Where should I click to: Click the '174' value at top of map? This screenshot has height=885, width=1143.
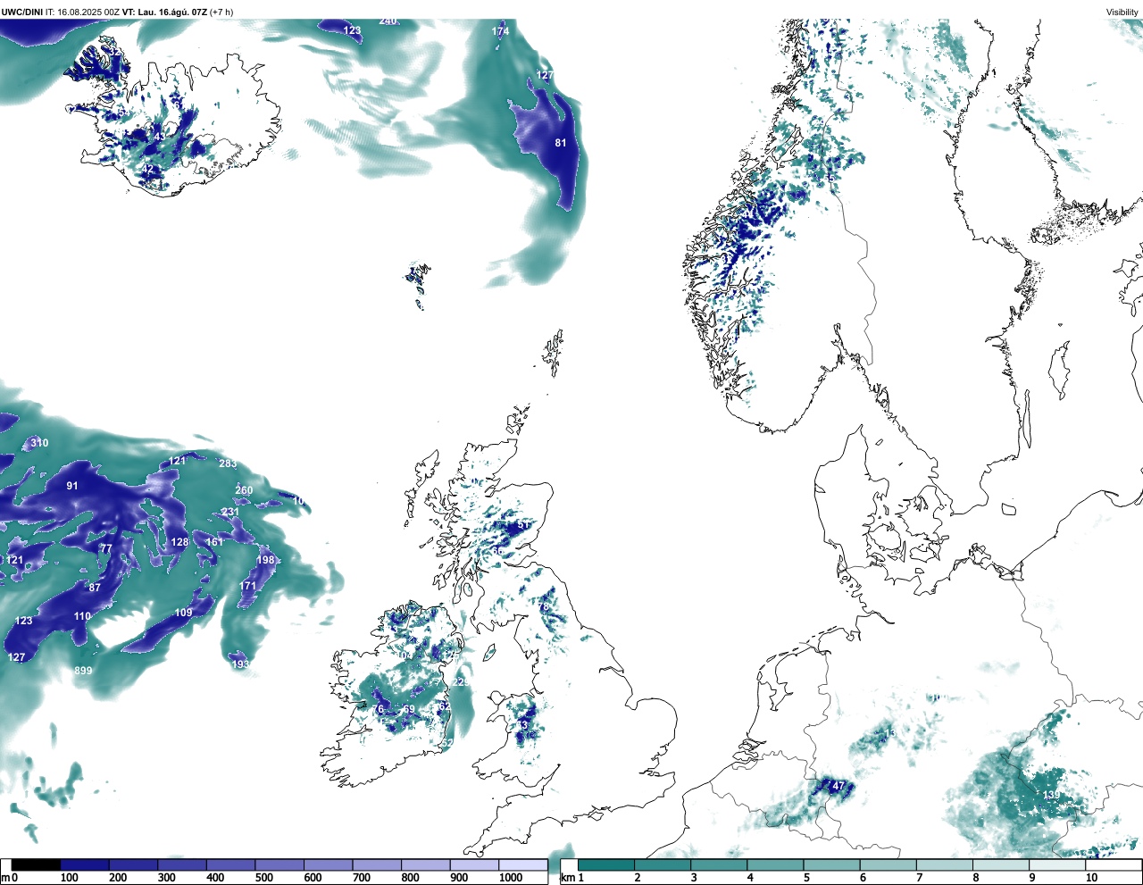pyautogui.click(x=500, y=31)
